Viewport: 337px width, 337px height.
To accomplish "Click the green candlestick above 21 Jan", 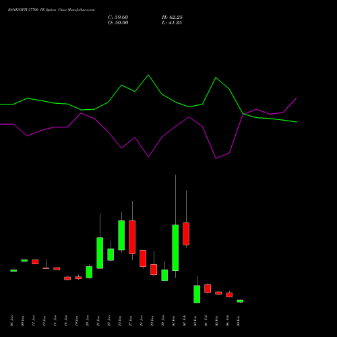I will 100,253.
